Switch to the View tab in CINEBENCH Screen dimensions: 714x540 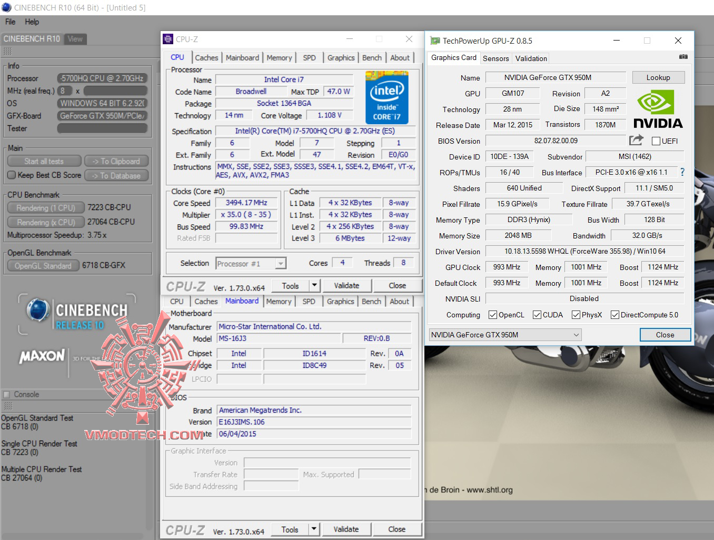[75, 39]
